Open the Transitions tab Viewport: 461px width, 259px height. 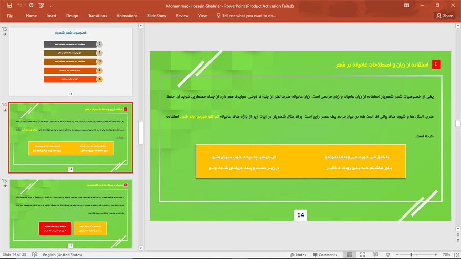[x=97, y=16]
